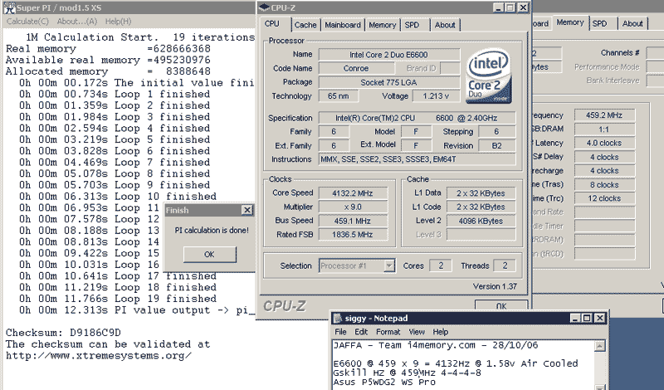The image size is (664, 390).
Task: Close the Finish dialog with X
Action: pos(247,211)
